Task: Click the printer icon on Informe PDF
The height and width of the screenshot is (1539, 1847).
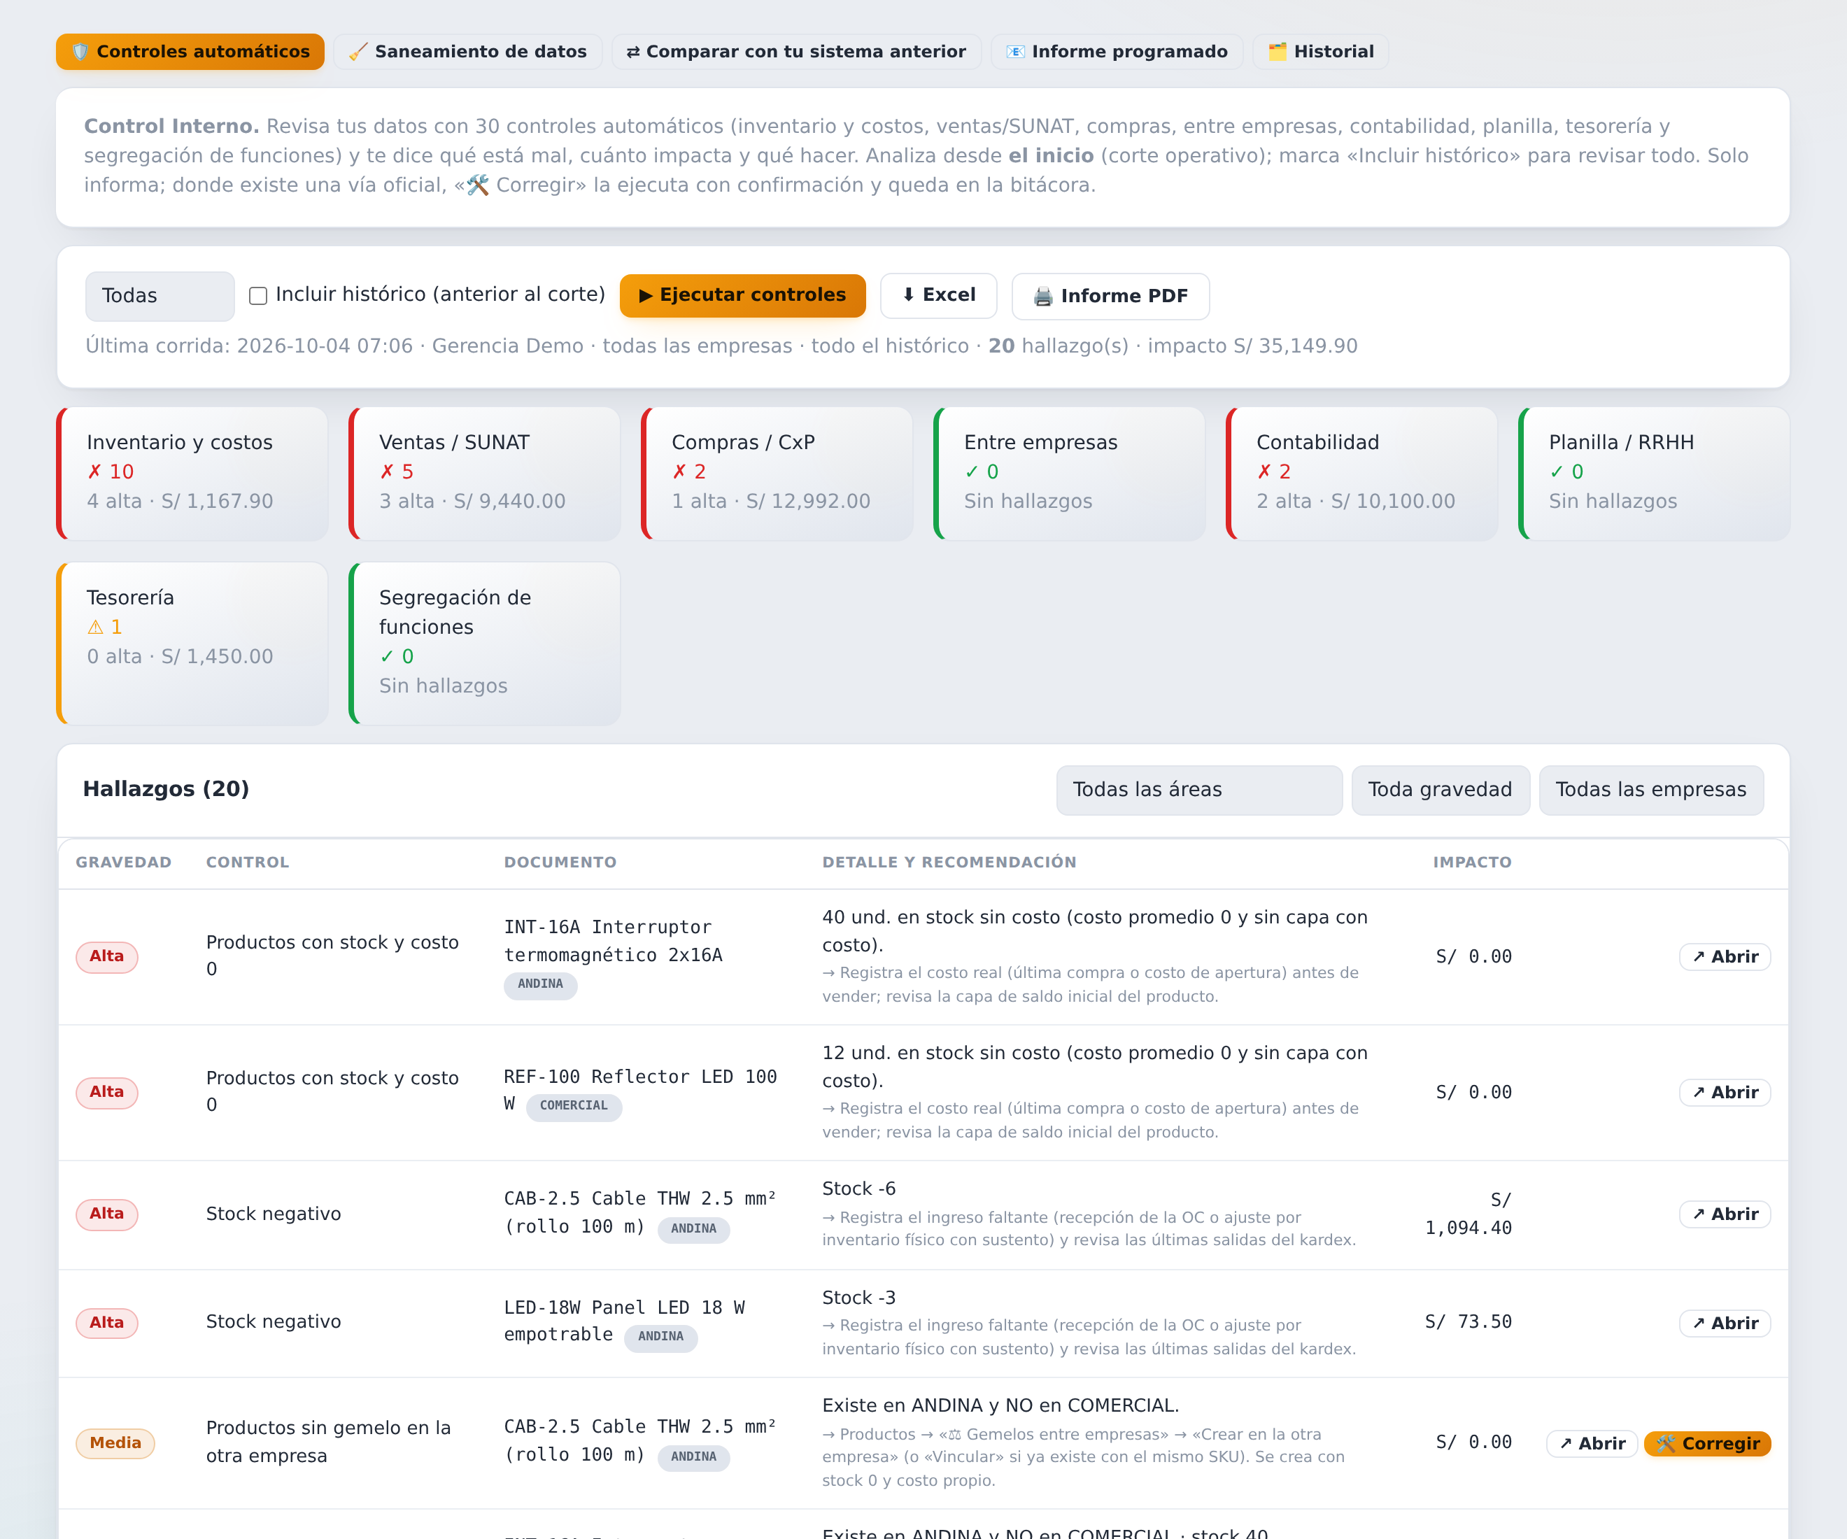Action: (x=1043, y=297)
